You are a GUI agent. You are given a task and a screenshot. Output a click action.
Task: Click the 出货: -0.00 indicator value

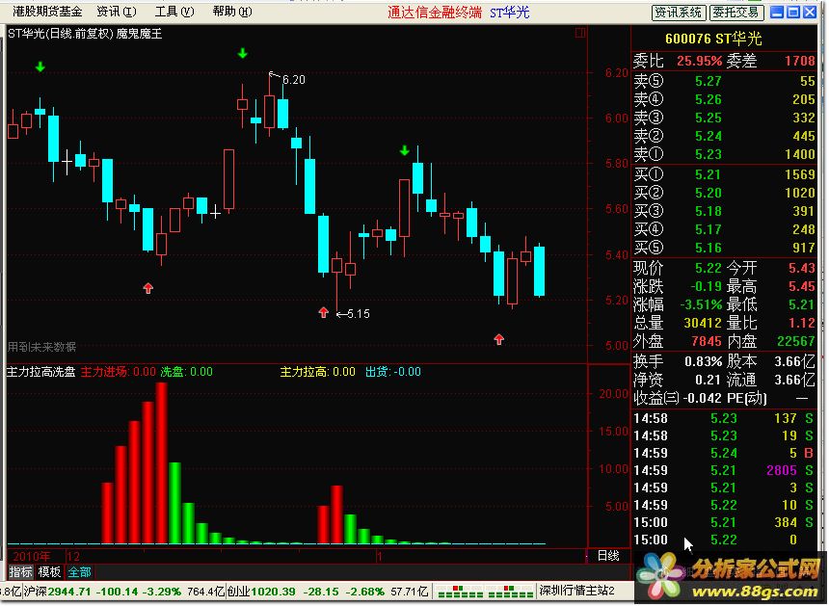click(393, 372)
